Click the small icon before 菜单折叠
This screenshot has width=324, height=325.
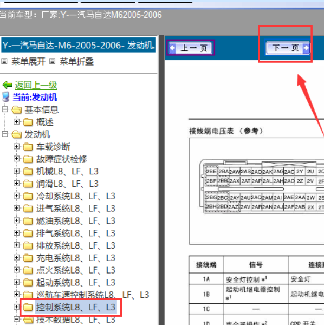(53, 61)
